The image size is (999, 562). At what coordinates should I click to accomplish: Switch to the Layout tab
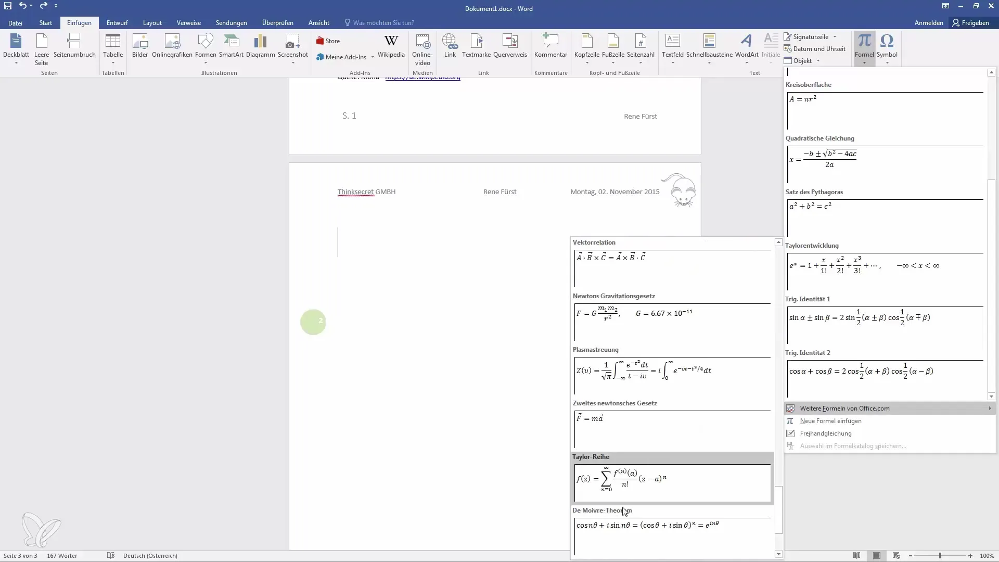152,23
